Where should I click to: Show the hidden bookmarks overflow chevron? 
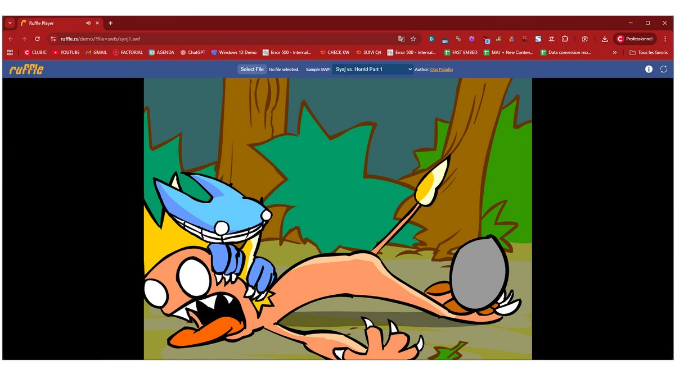(x=615, y=52)
